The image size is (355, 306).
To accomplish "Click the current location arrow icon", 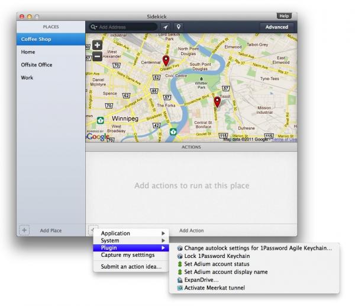I will pos(166,27).
